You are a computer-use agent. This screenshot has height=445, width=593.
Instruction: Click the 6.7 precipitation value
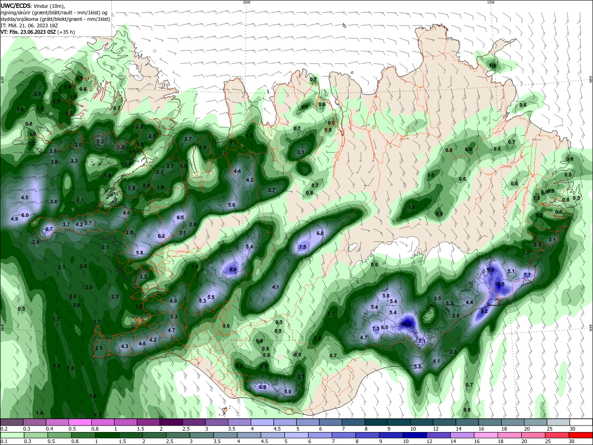pyautogui.click(x=49, y=229)
